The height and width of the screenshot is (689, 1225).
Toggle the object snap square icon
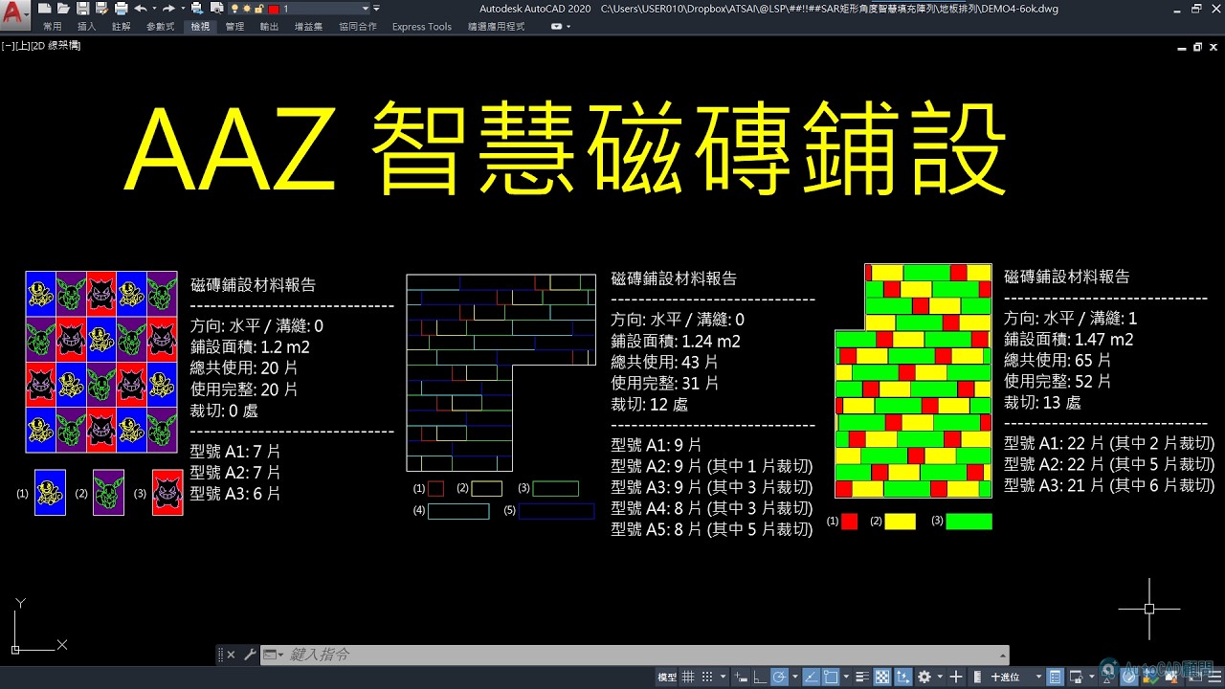[831, 677]
